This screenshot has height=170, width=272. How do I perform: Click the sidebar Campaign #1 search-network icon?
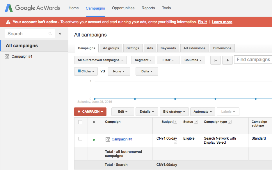point(7,56)
